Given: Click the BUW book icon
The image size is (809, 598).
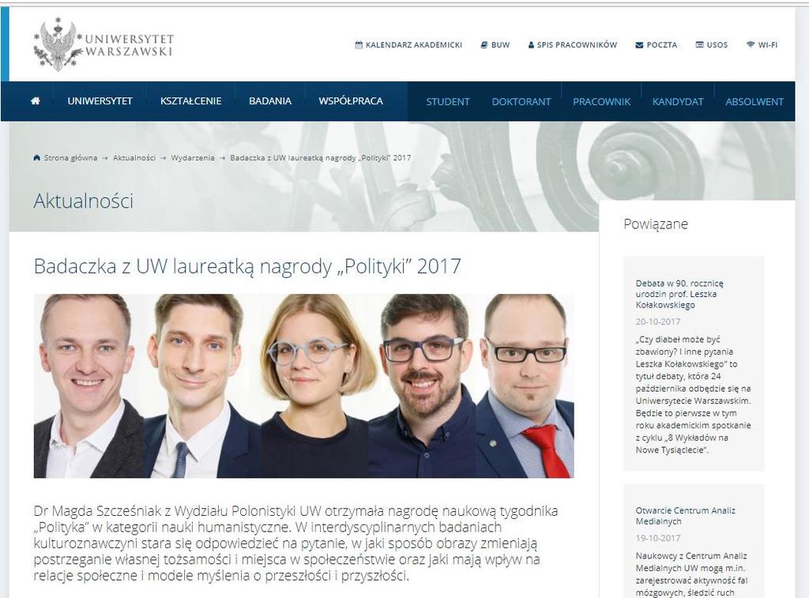Looking at the screenshot, I should click(484, 45).
